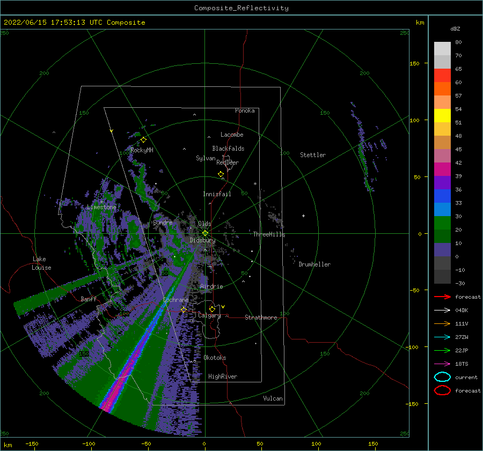Click the yellow radar-center diamond at Olds
The width and height of the screenshot is (483, 451).
tap(205, 233)
